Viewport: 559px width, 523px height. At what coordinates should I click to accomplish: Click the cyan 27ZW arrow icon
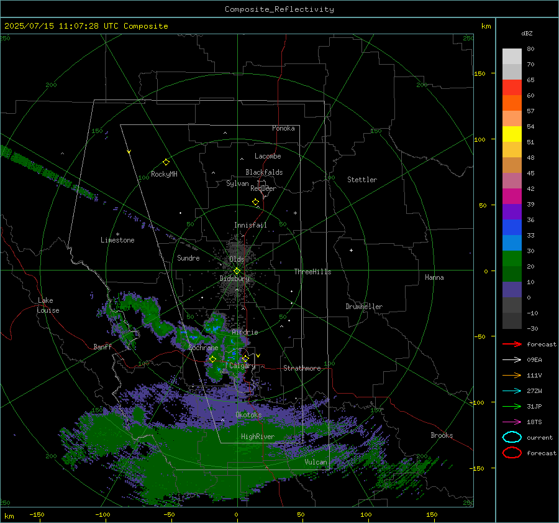click(x=512, y=391)
